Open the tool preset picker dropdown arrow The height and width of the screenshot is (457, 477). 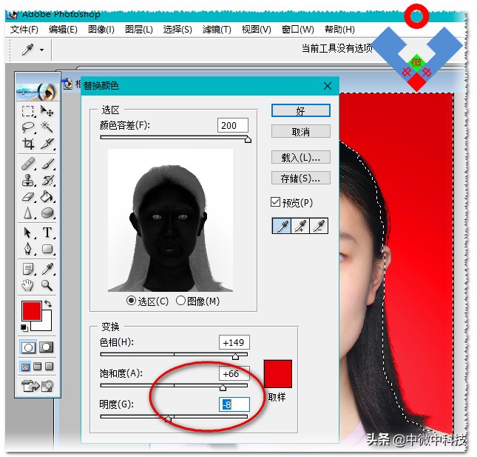click(x=41, y=50)
